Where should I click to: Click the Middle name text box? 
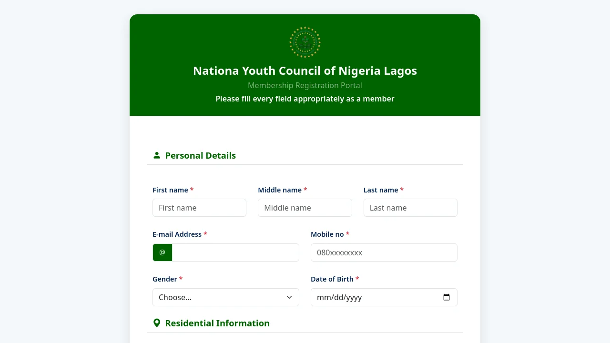[x=305, y=208]
